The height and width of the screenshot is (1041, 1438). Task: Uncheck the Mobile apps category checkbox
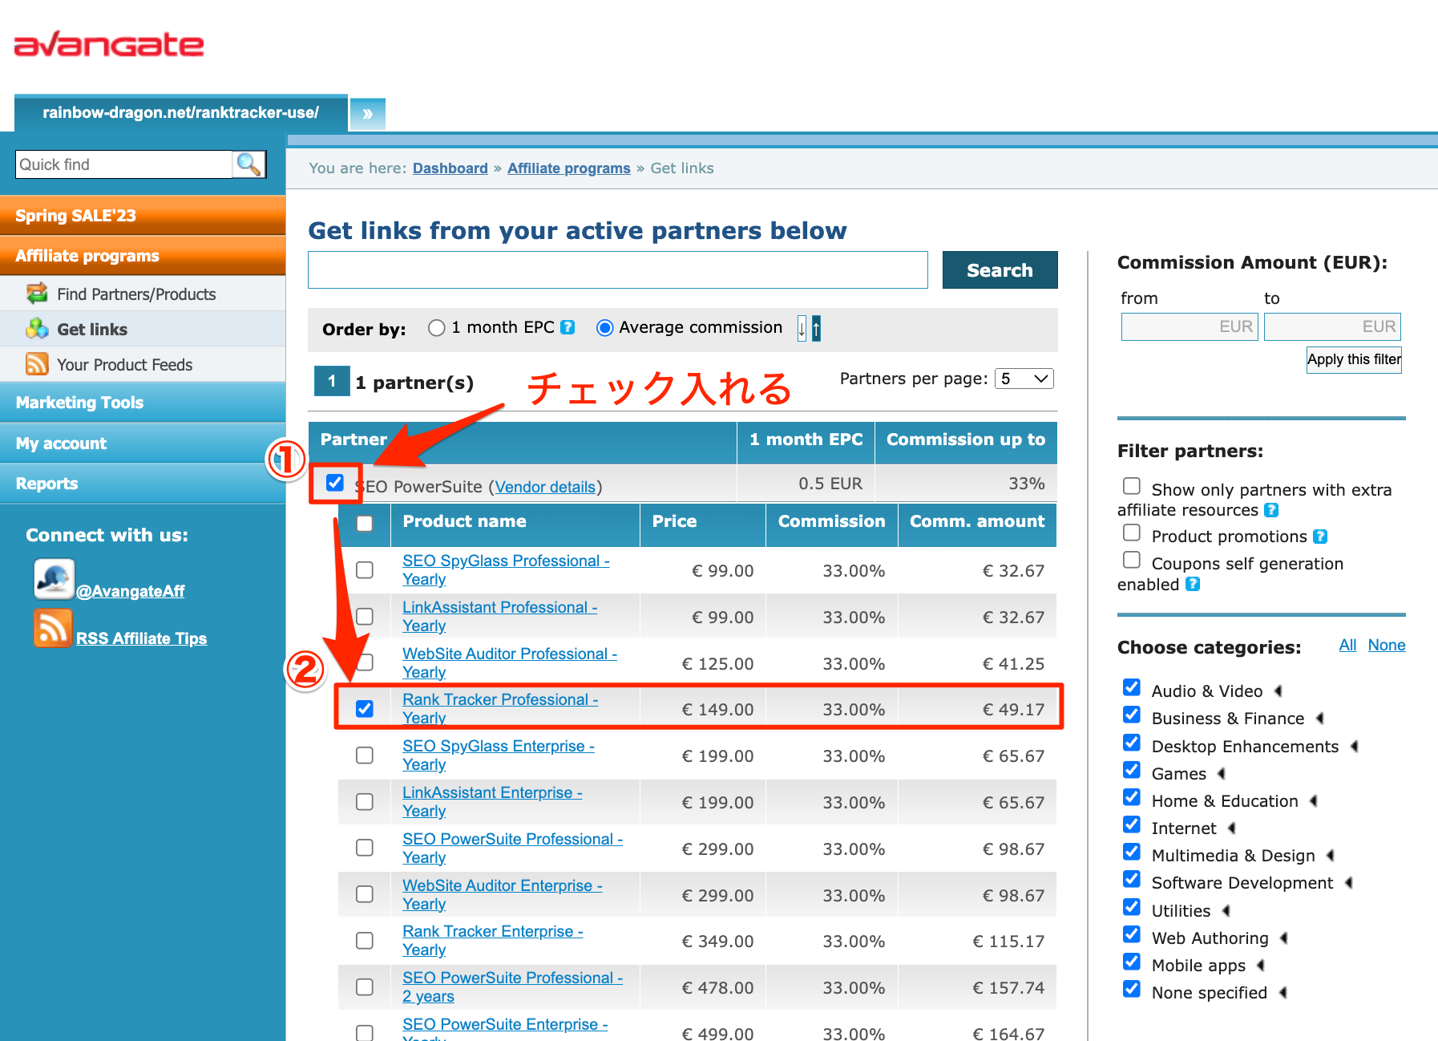tap(1132, 962)
